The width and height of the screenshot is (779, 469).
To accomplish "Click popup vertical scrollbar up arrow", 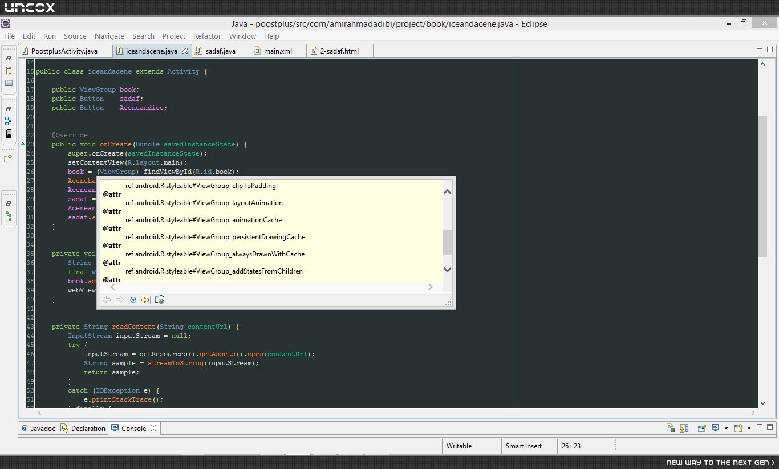I will pyautogui.click(x=447, y=192).
